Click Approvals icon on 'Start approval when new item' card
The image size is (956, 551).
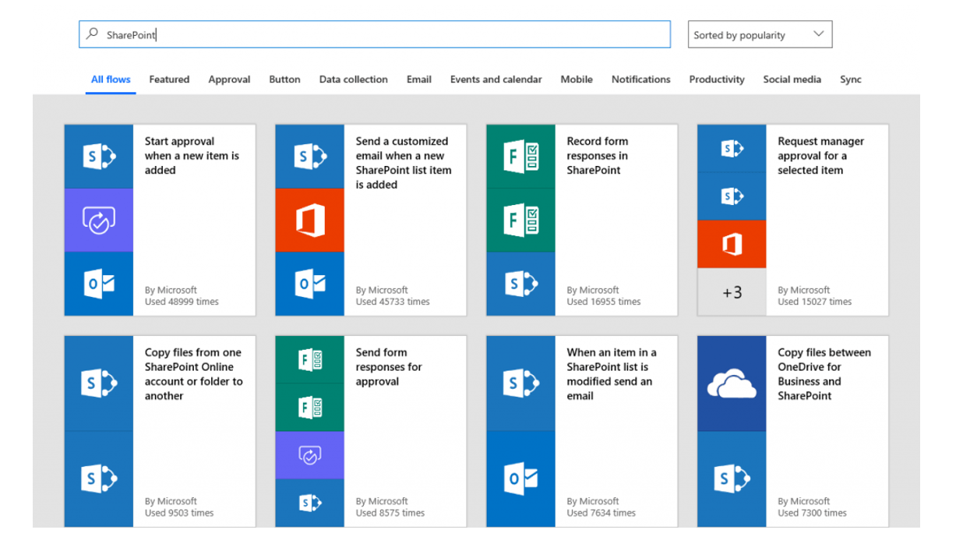tap(99, 221)
